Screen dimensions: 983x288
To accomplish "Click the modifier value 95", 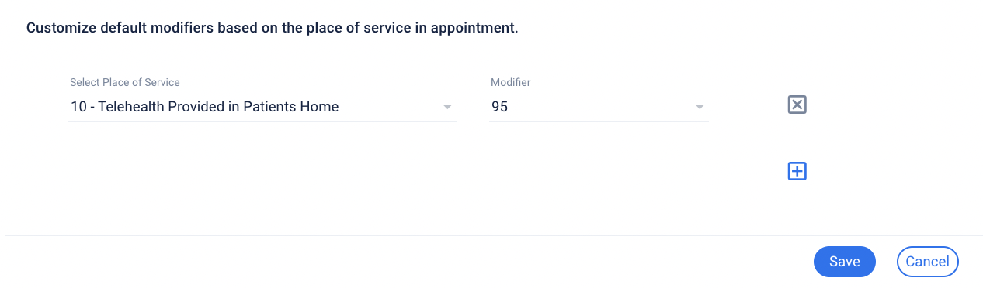I will click(x=499, y=107).
